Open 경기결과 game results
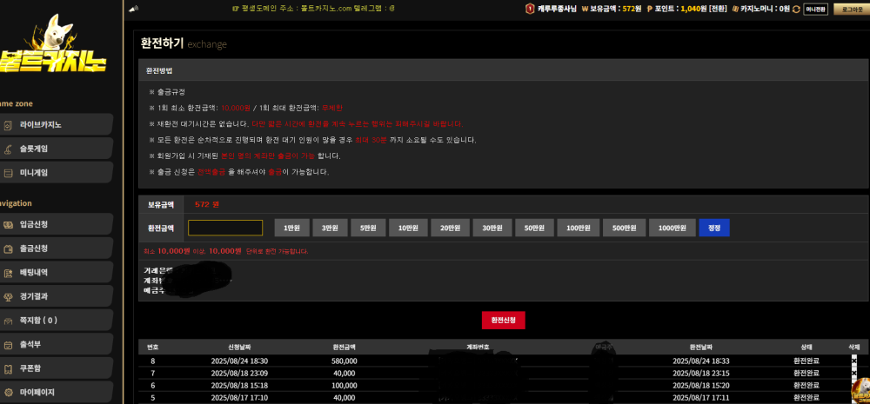Viewport: 870px width, 404px height. click(56, 296)
